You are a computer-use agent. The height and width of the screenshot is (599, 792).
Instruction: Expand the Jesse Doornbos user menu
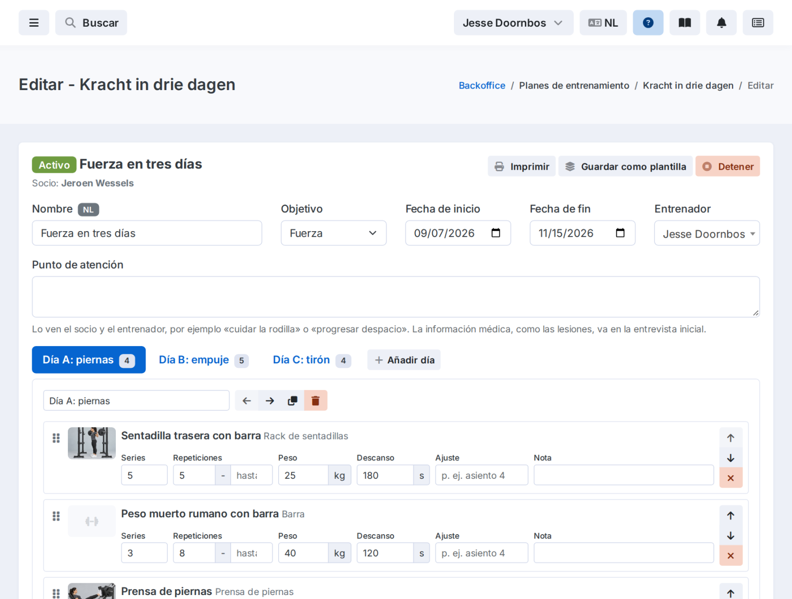[x=513, y=23]
